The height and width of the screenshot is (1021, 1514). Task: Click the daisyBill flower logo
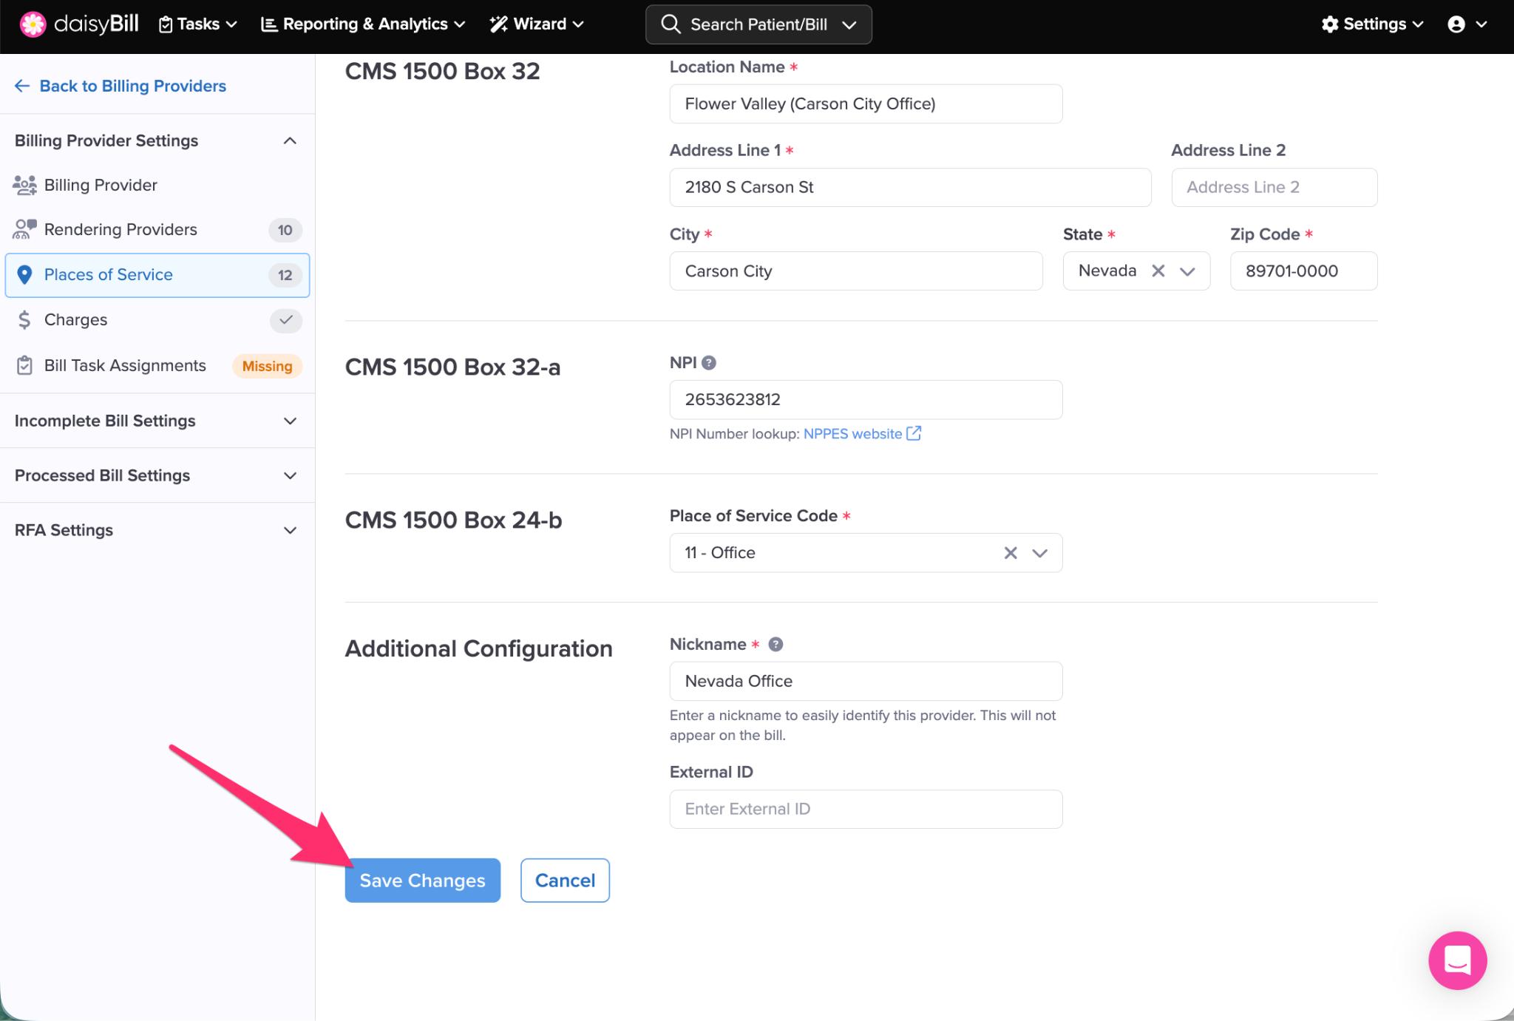coord(33,24)
